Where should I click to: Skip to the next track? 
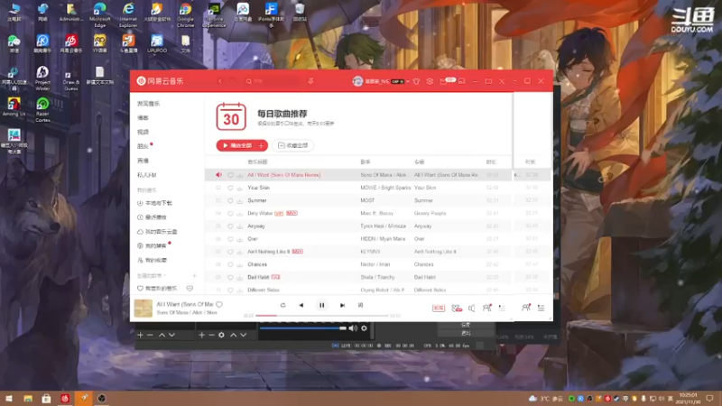click(342, 305)
